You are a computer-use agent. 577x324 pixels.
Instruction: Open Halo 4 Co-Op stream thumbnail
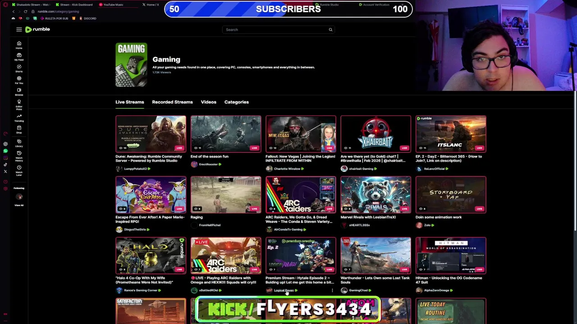pos(151,255)
